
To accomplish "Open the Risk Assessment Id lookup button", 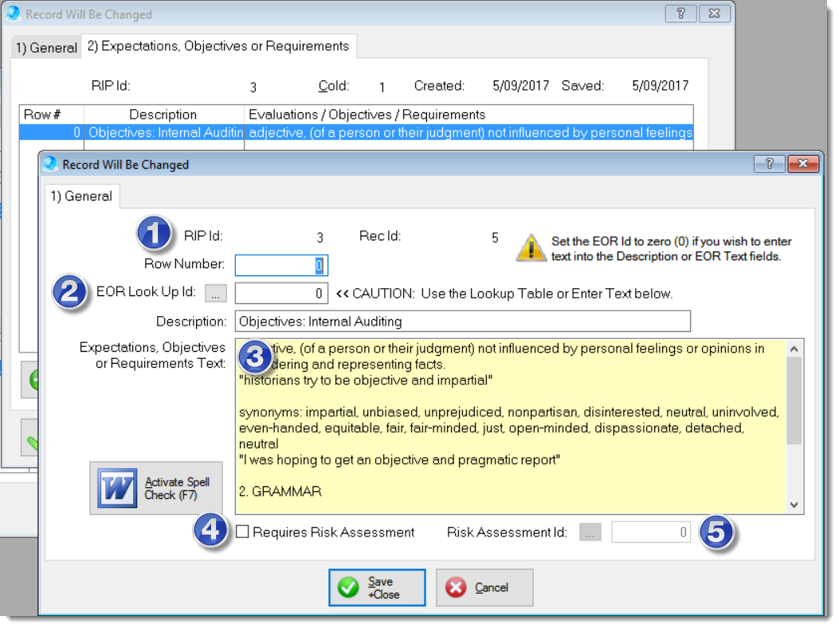I will (x=590, y=532).
